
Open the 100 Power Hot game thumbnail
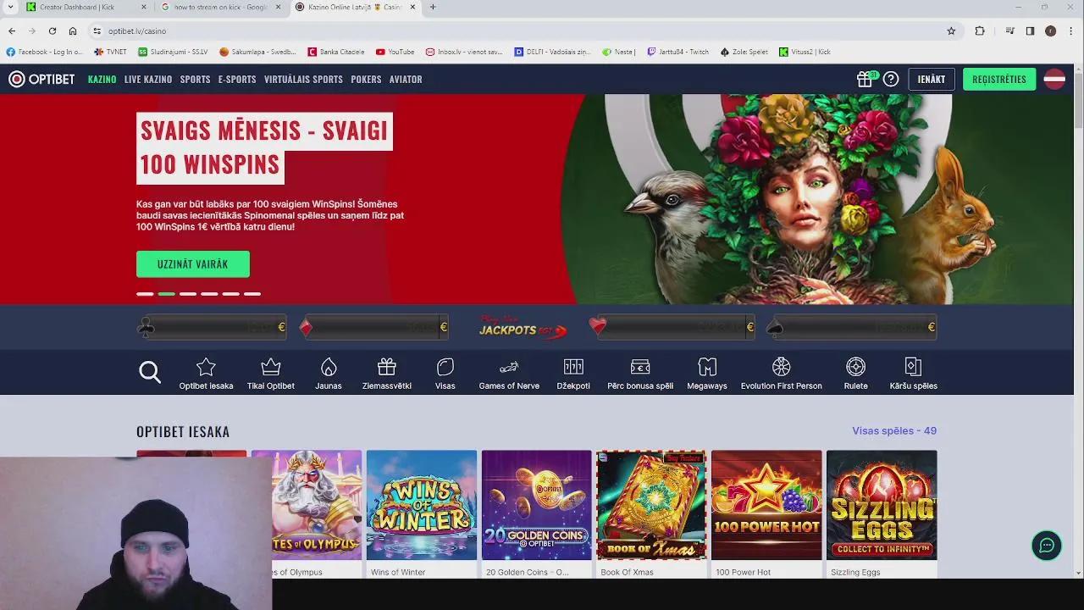coord(766,505)
